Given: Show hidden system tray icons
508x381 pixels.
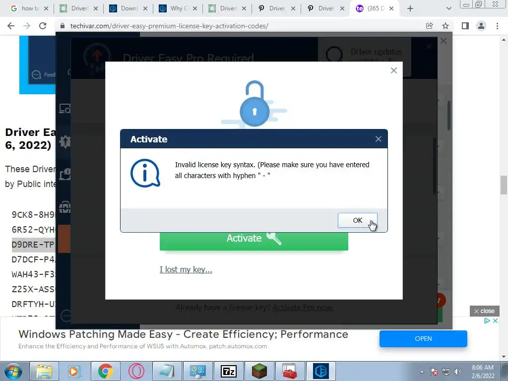Looking at the screenshot, I should tap(422, 372).
